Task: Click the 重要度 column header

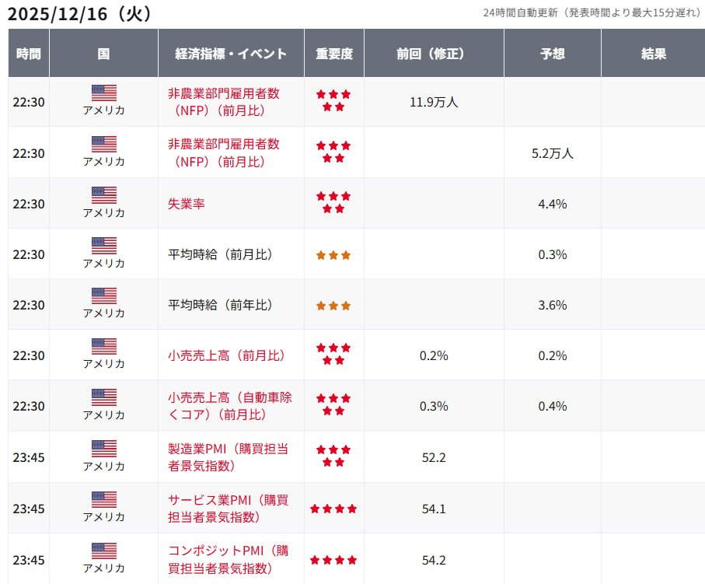Action: tap(334, 54)
